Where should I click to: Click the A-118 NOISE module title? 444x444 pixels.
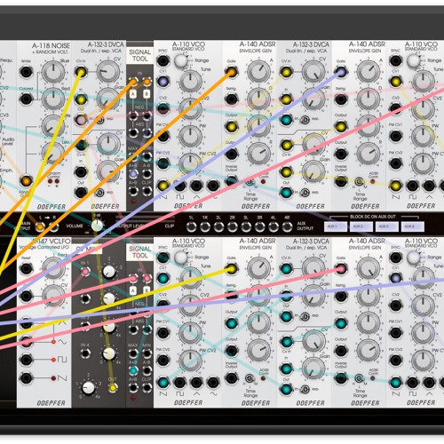pyautogui.click(x=51, y=46)
